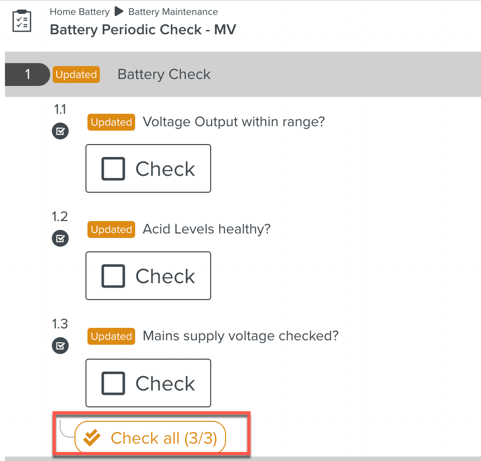Click the double-checkmark icon in Check all
This screenshot has width=481, height=461.
tap(92, 438)
